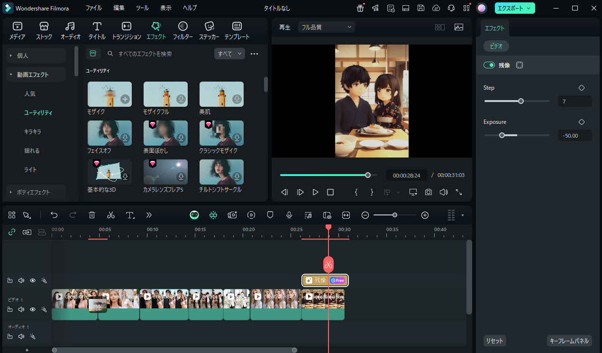Hide the ビデオ 1 track via eye icon
Screen dimensions: 602x353
click(x=33, y=309)
